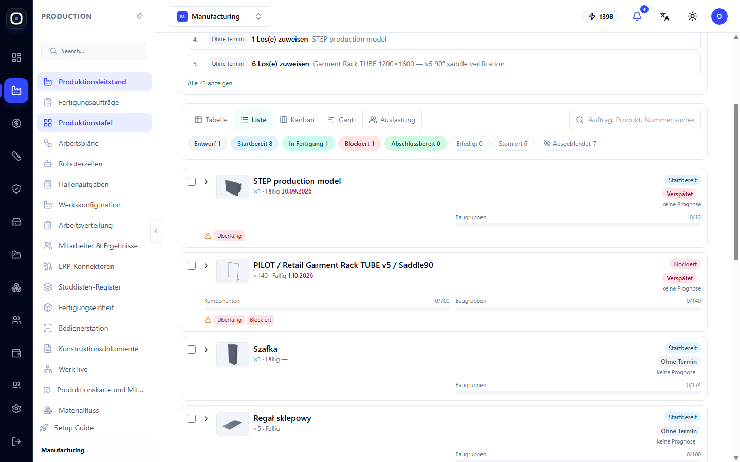Click the Komponenten 0/700 progress bar
This screenshot has height=462, width=740.
pos(327,309)
